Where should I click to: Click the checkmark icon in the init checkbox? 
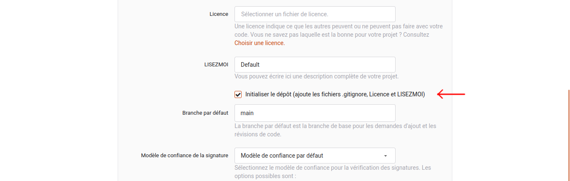click(238, 95)
